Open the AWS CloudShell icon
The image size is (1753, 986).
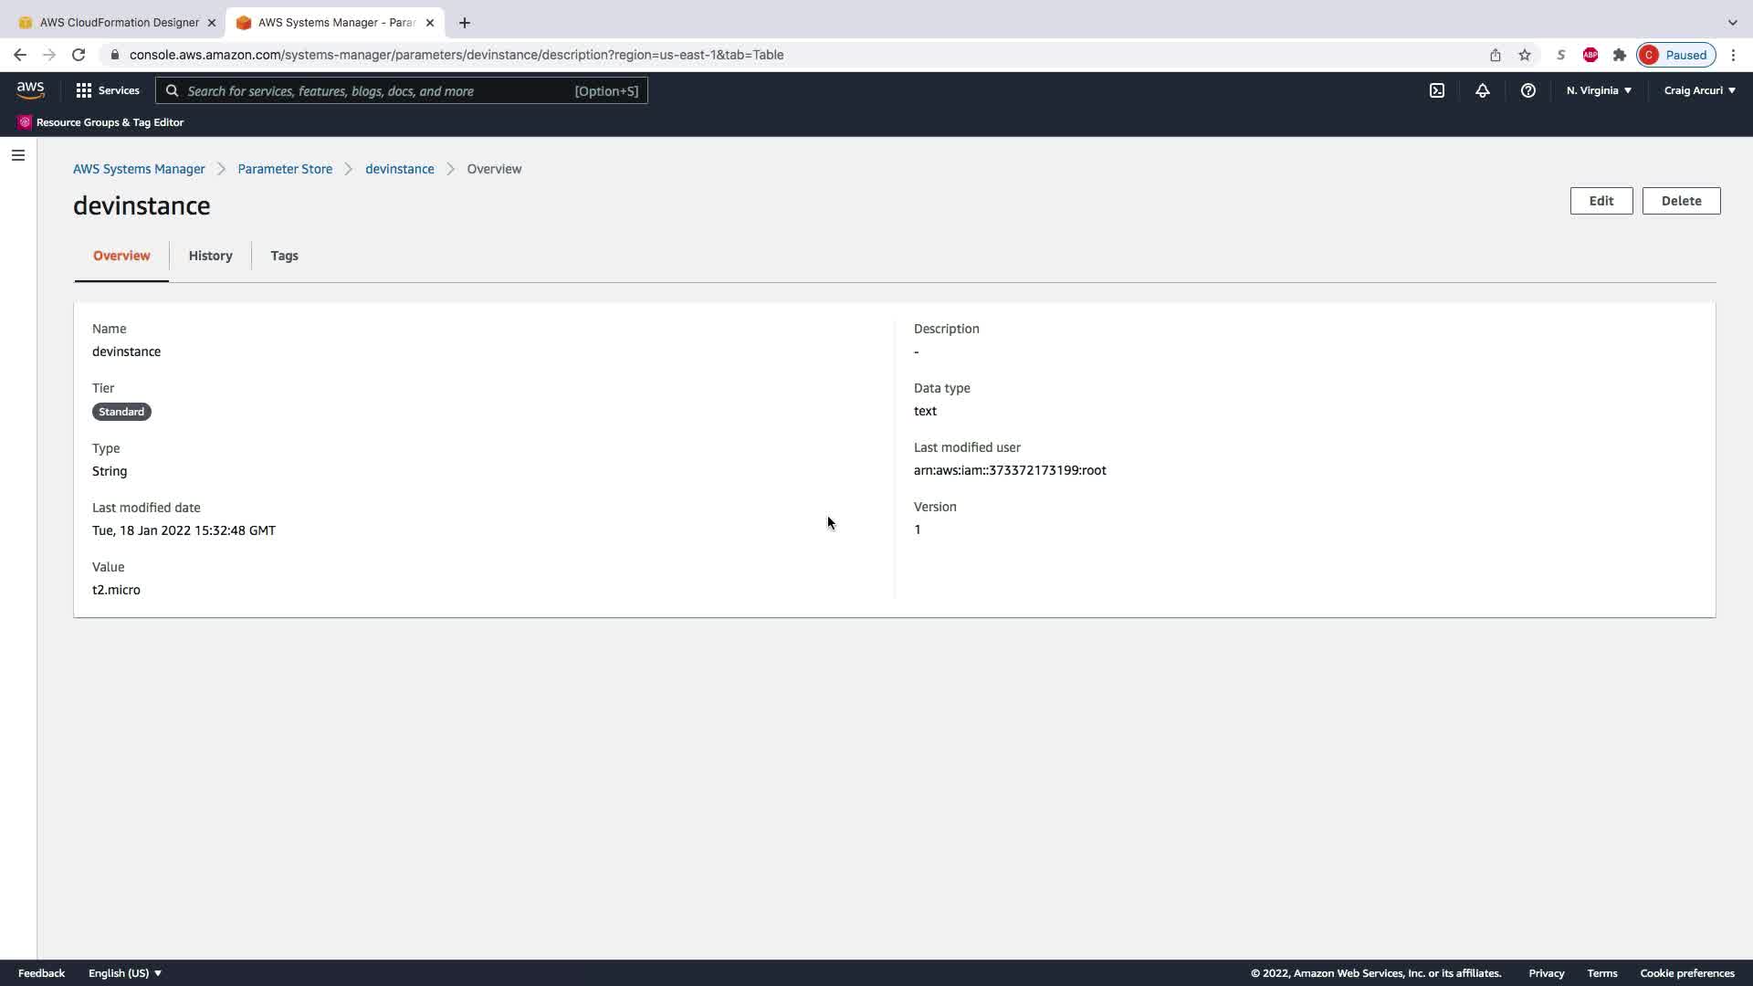pyautogui.click(x=1436, y=90)
